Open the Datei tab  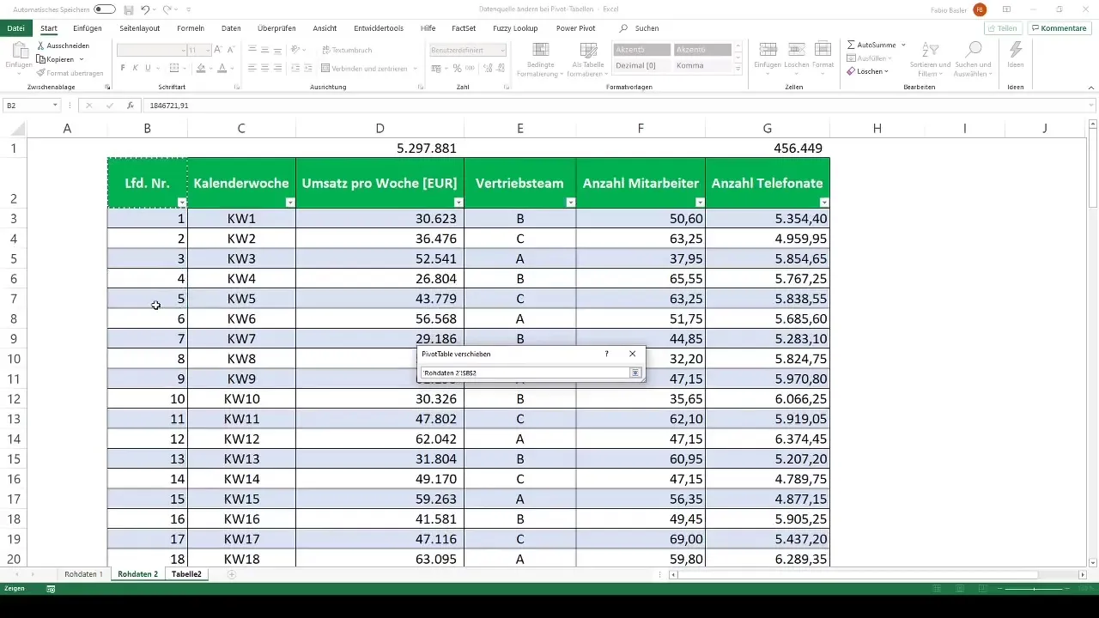(x=15, y=28)
